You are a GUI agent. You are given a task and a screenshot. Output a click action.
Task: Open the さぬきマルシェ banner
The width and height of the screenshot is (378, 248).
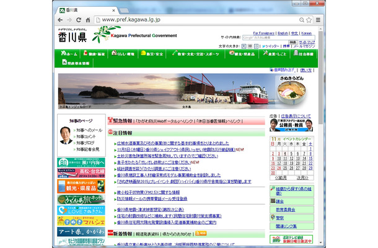point(81,221)
